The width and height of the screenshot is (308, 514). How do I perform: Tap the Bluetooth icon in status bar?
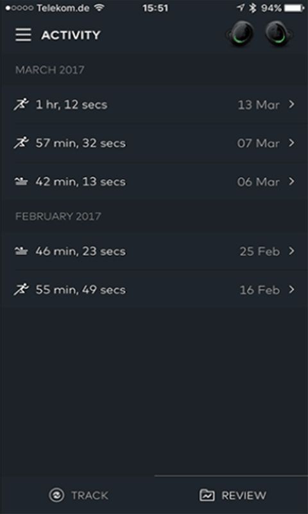click(252, 8)
